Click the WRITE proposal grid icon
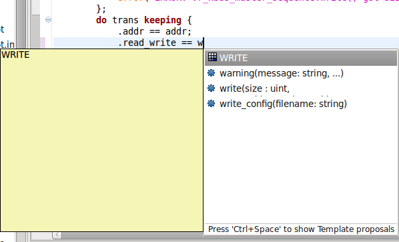The height and width of the screenshot is (242, 399). click(x=212, y=57)
